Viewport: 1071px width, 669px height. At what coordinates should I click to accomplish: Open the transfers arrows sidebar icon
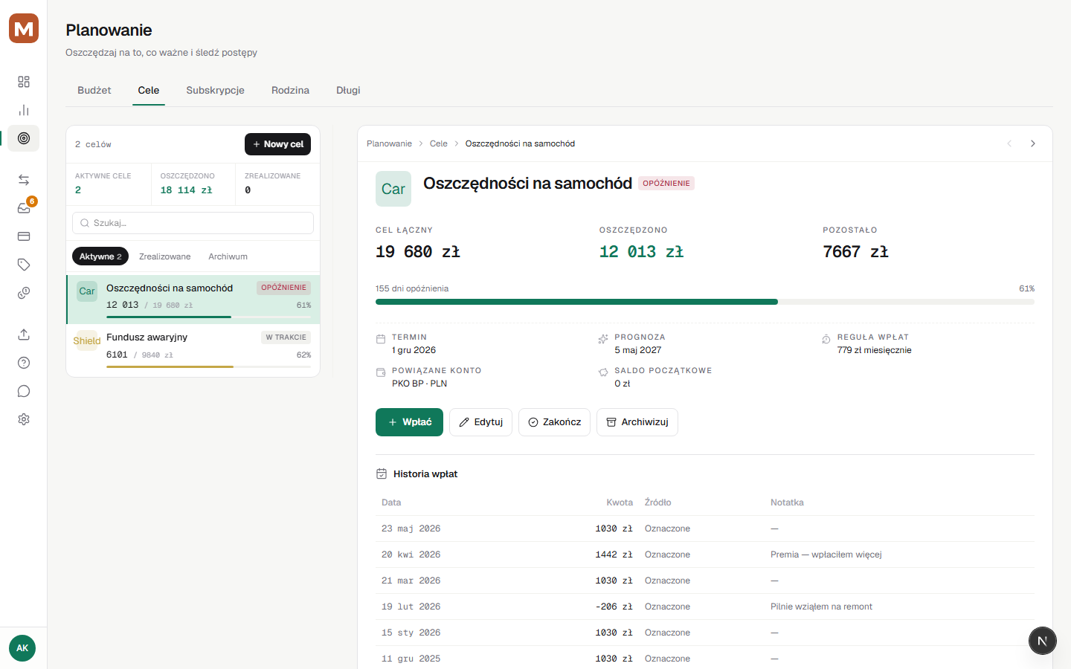tap(24, 180)
